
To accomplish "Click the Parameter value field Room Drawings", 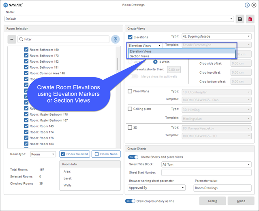I will click(223, 188).
